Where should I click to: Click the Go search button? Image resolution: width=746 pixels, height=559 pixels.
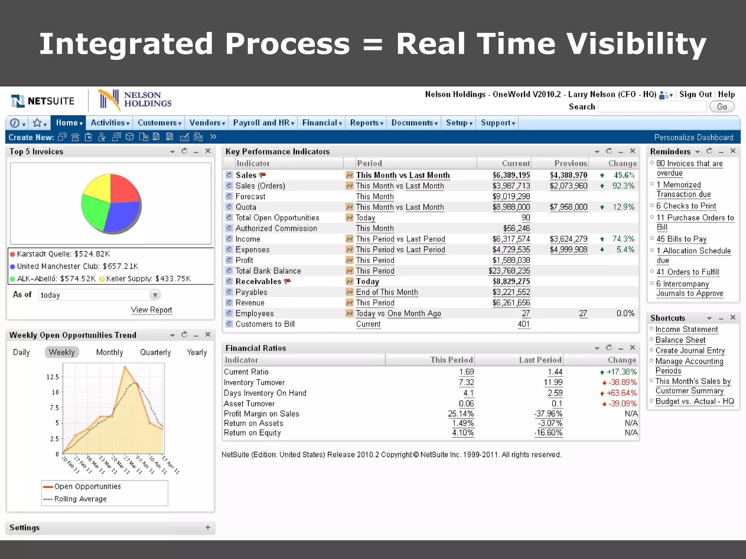click(x=722, y=107)
